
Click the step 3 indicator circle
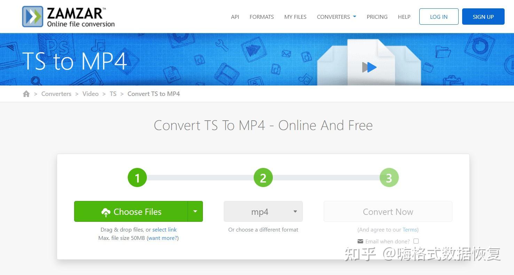point(389,177)
